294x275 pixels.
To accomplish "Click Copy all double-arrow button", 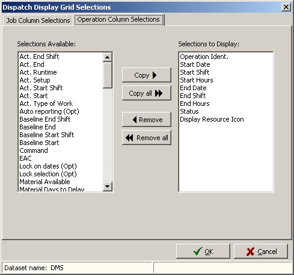I will click(x=147, y=93).
